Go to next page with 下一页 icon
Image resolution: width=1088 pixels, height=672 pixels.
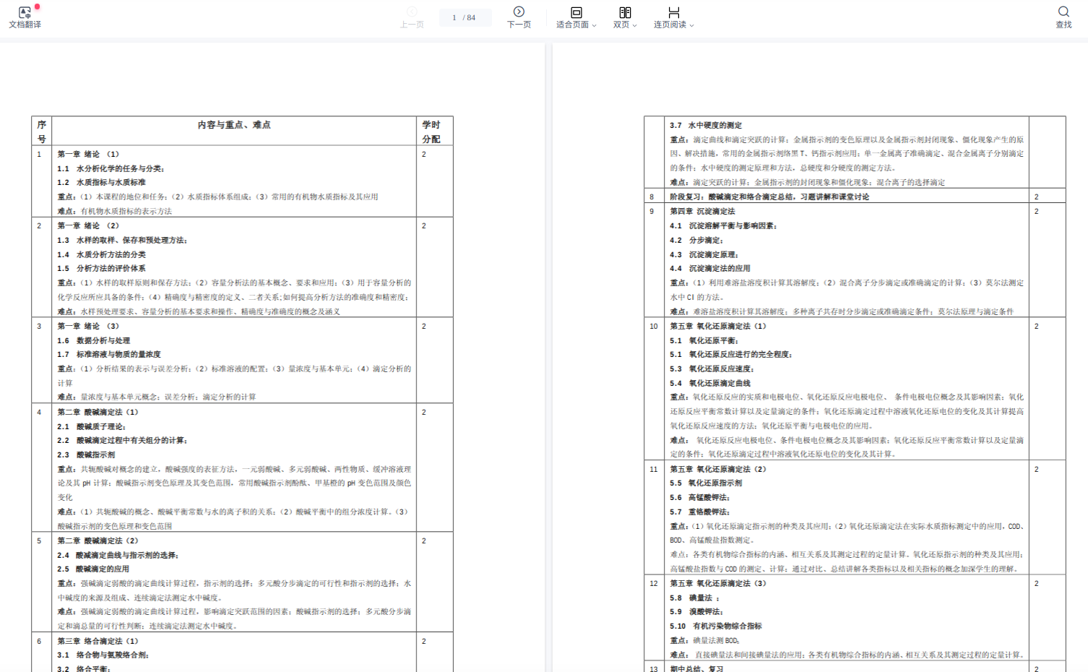pyautogui.click(x=519, y=12)
